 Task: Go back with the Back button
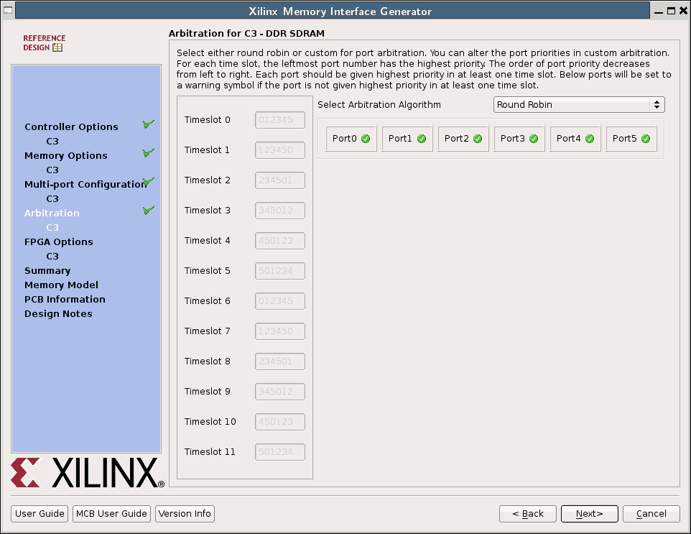coord(528,514)
